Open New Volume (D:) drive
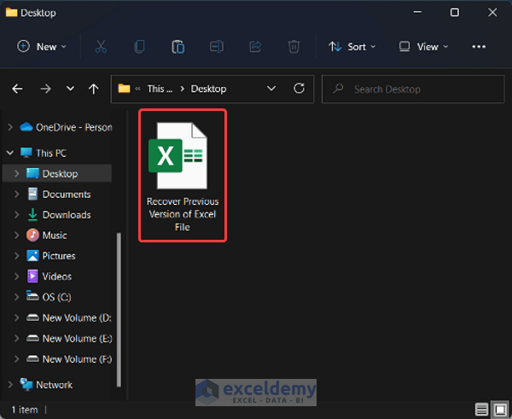This screenshot has width=512, height=419. pos(69,317)
